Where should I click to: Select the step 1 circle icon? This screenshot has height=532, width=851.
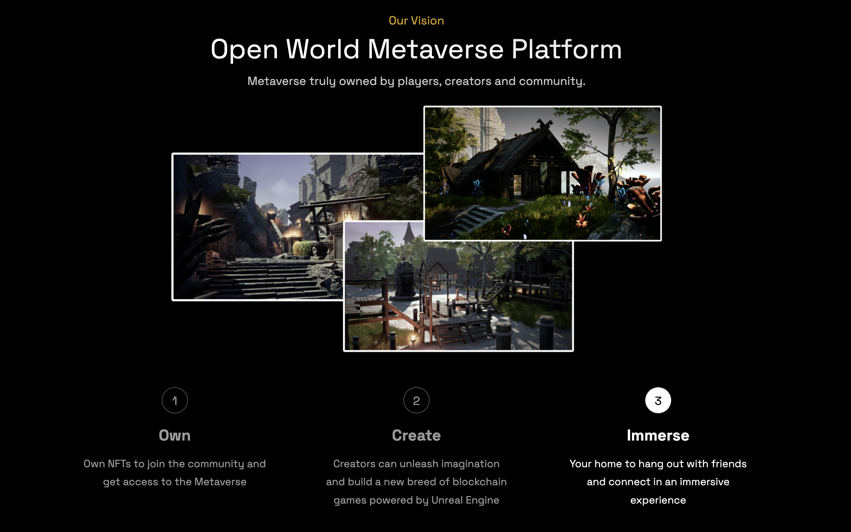(x=175, y=400)
